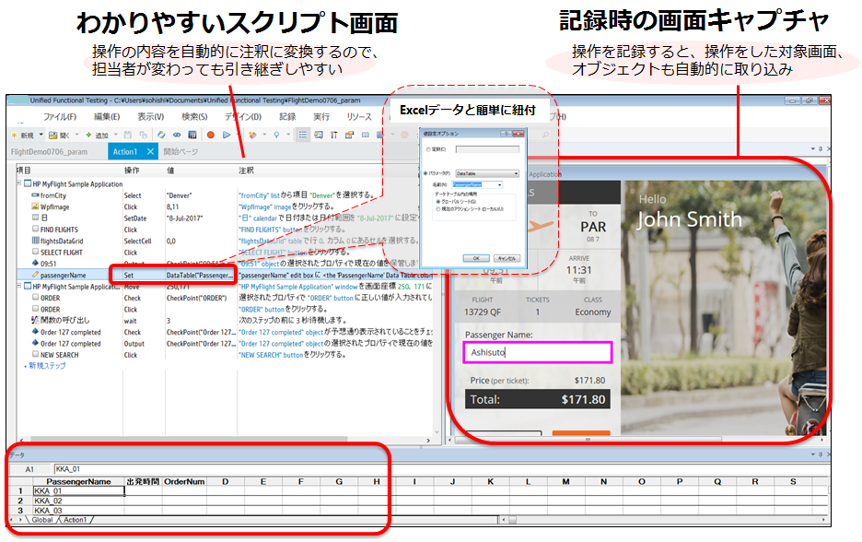
Task: Click the OrderNum column header in data table
Action: pos(184,482)
